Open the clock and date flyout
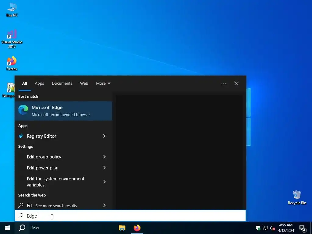Screen dimensions: 312x234 click(286, 228)
